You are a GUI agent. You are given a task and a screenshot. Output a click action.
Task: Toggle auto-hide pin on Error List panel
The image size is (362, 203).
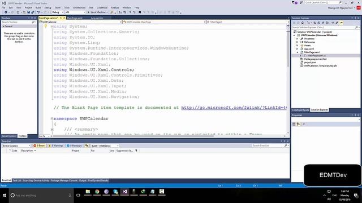tap(285, 142)
